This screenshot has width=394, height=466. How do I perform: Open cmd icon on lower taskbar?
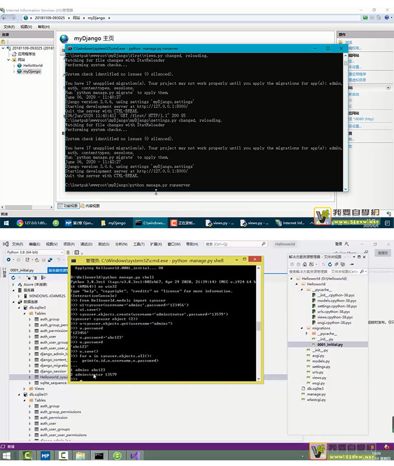coord(99,455)
